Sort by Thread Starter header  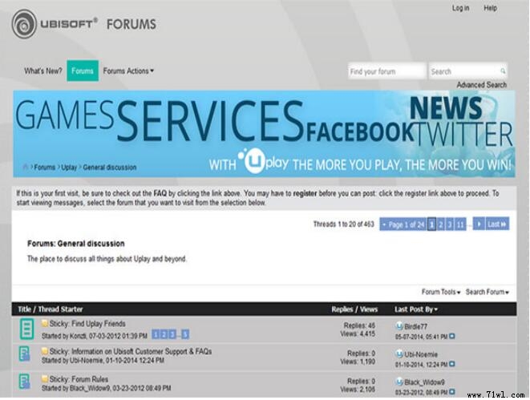click(60, 309)
